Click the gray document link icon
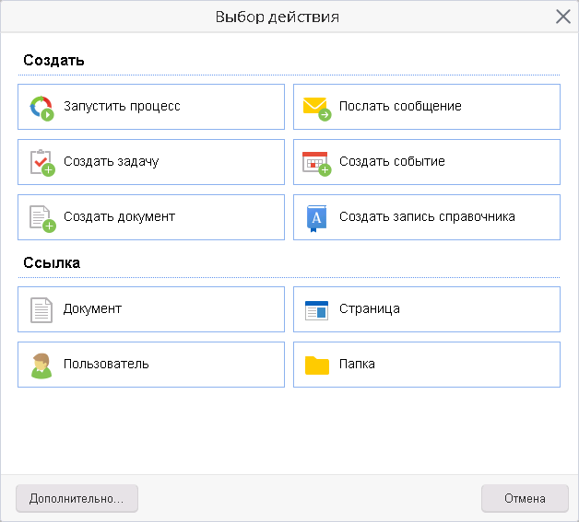This screenshot has width=579, height=522. tap(41, 309)
